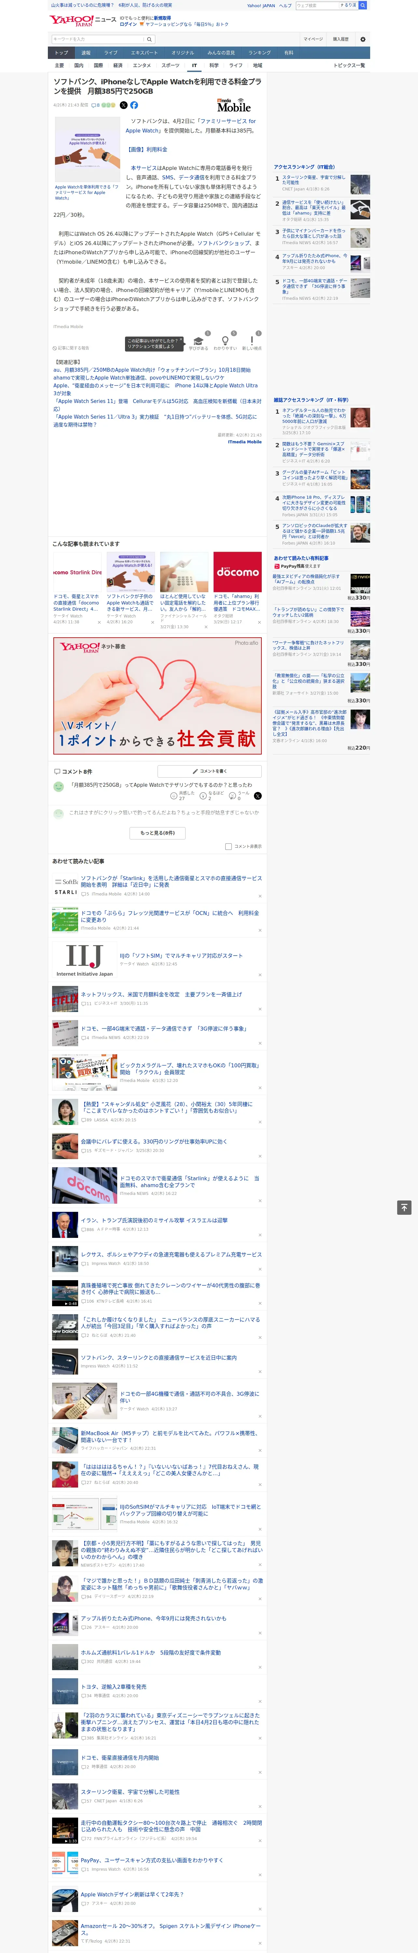Dismiss the ドコモの「ぷらら」 article recommendation
The height and width of the screenshot is (1953, 418).
point(259,930)
